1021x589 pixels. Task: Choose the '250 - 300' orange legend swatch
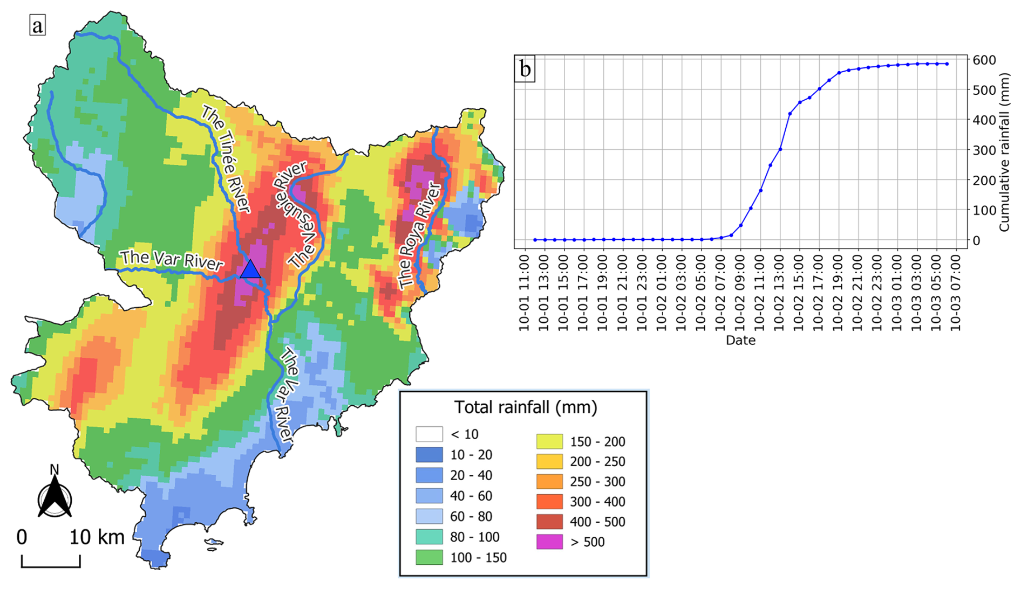coord(549,481)
